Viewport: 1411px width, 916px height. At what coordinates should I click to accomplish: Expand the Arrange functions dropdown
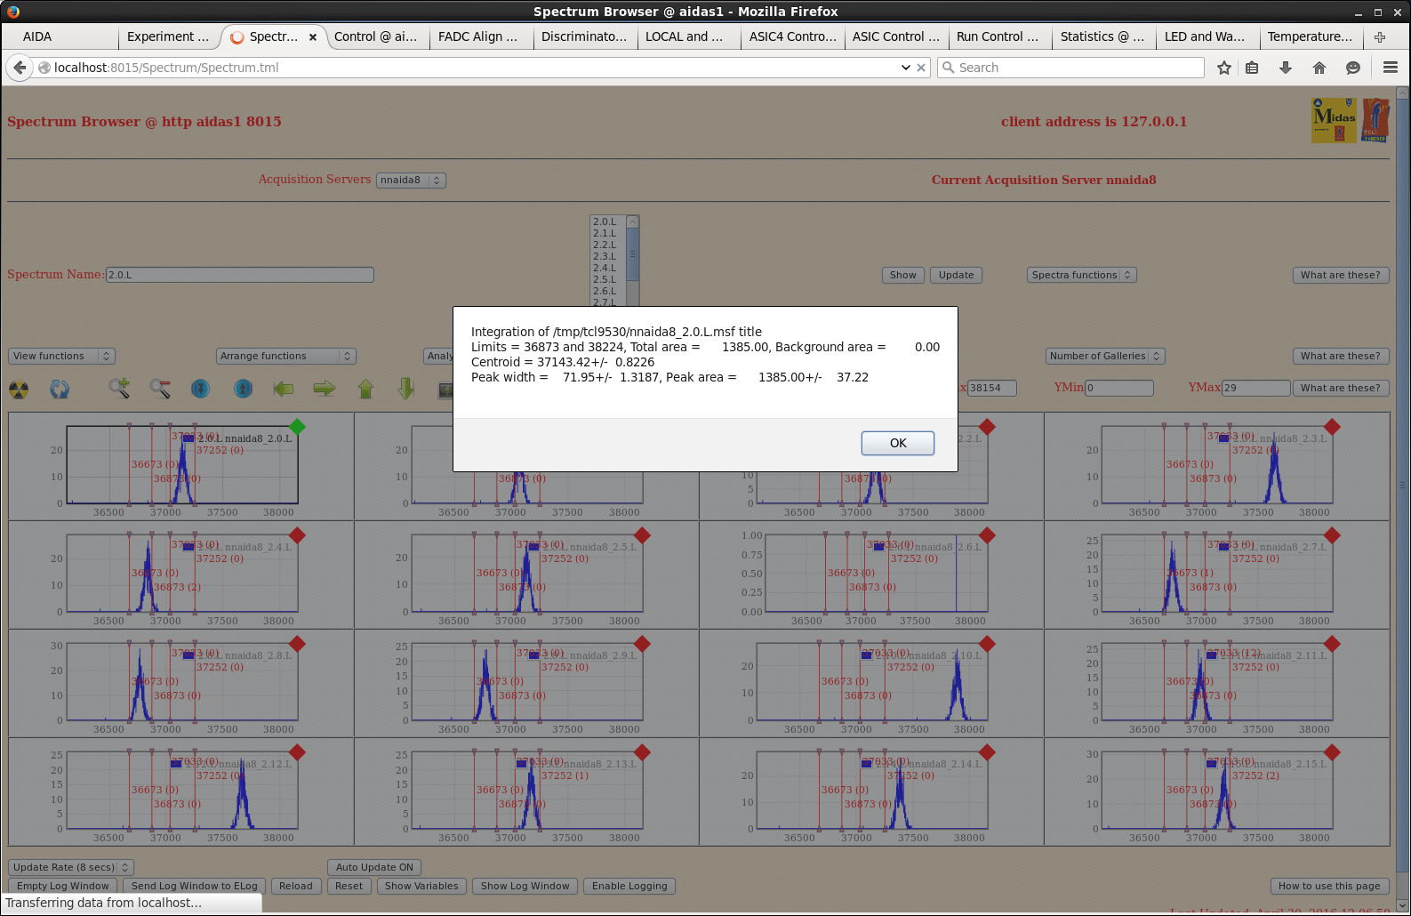tap(285, 356)
